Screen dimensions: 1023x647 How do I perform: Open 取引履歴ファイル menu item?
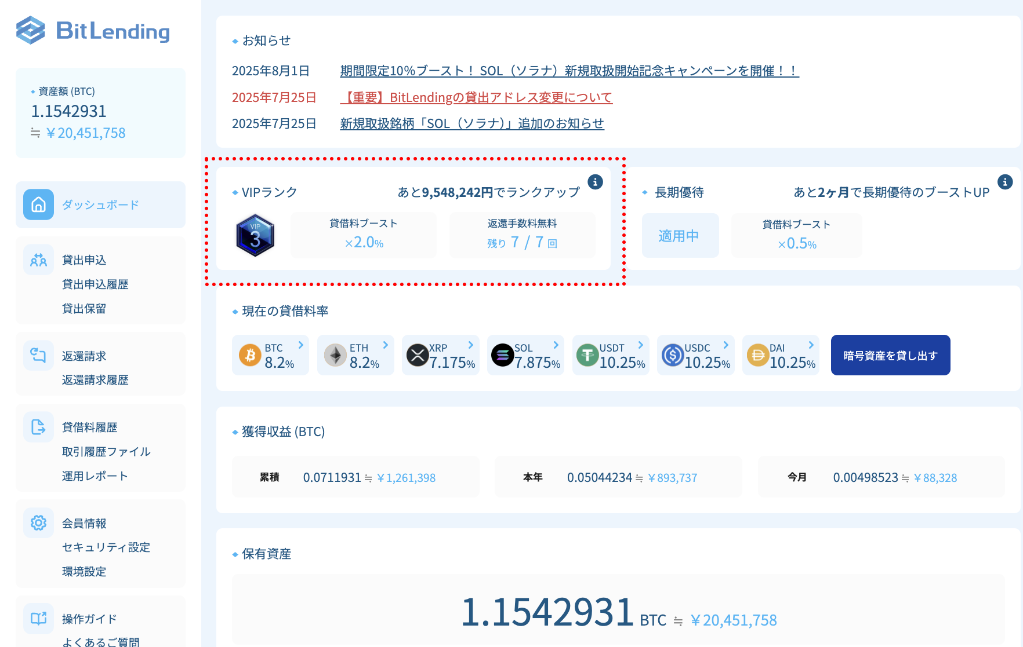[x=106, y=452]
